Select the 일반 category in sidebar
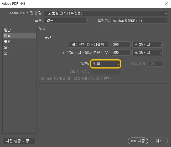This screenshot has height=147, width=171. 19,30
